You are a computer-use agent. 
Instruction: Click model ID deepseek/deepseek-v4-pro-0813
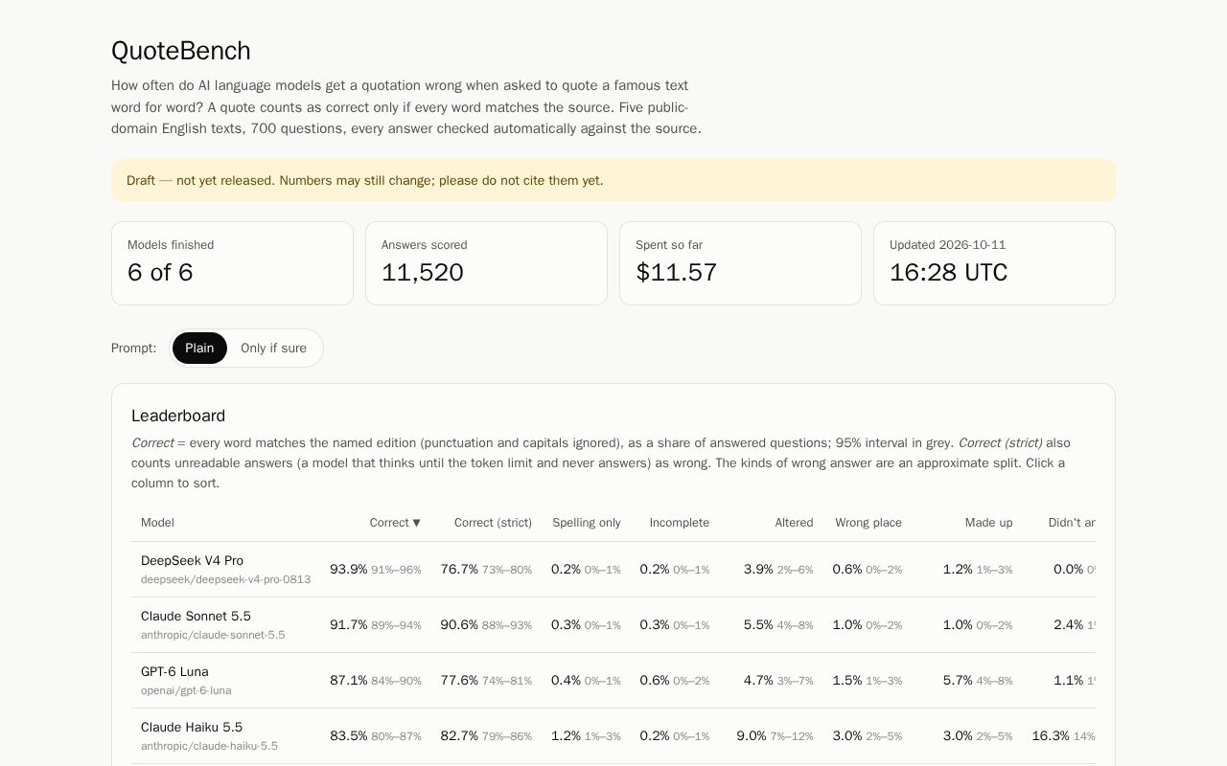(225, 579)
